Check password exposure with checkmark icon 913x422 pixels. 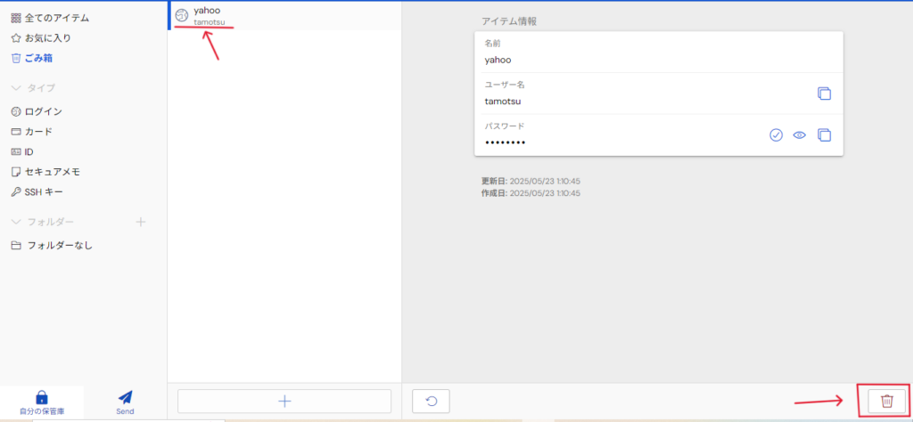click(x=776, y=134)
